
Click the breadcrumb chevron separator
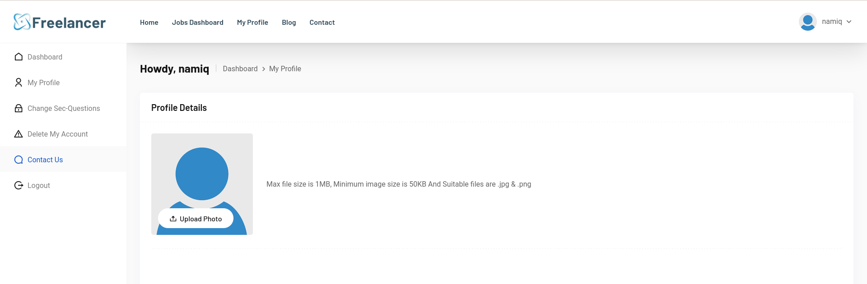(264, 69)
